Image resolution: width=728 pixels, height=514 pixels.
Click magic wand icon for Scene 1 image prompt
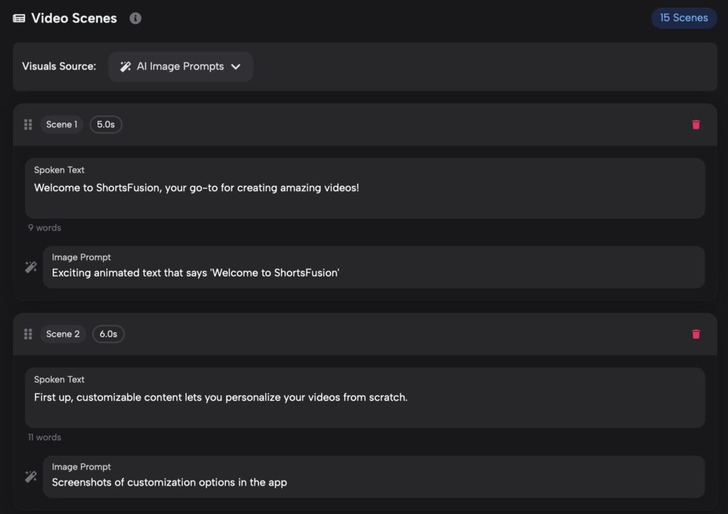tap(31, 267)
